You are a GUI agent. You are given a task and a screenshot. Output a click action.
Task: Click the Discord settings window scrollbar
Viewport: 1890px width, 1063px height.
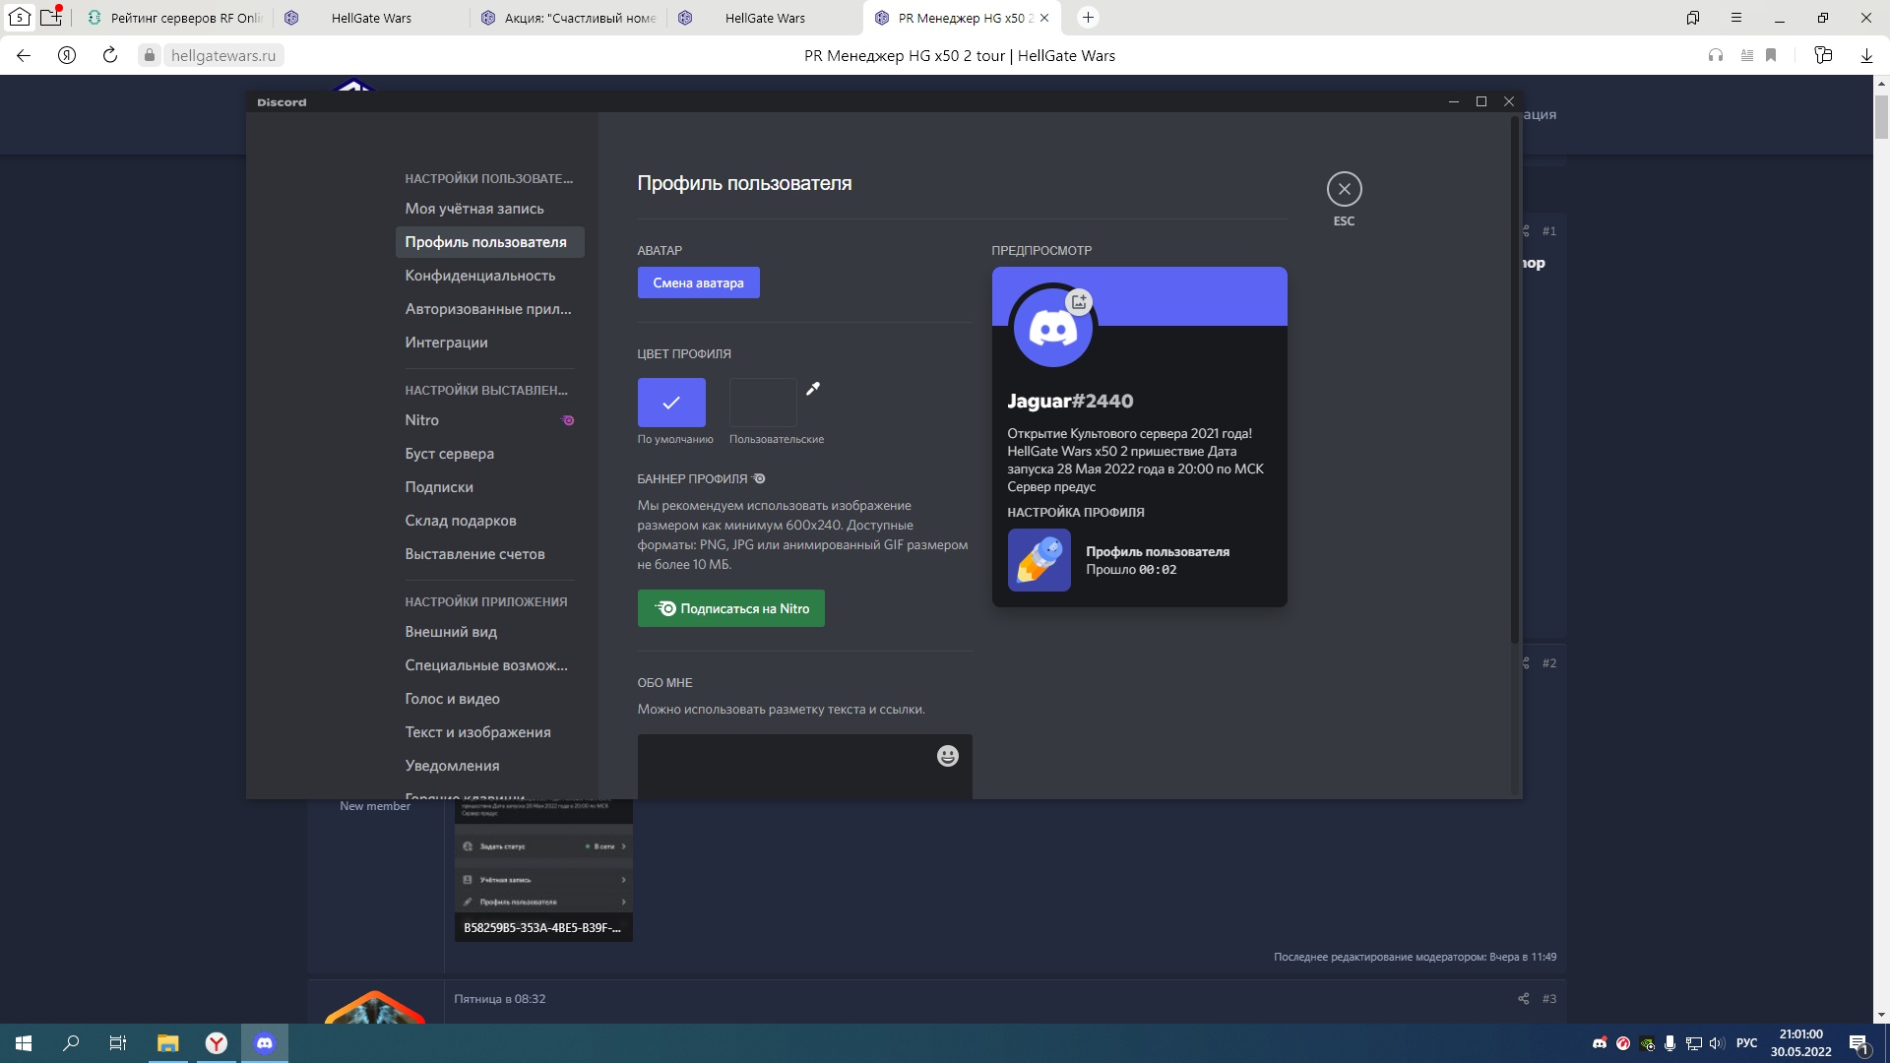click(x=1514, y=379)
